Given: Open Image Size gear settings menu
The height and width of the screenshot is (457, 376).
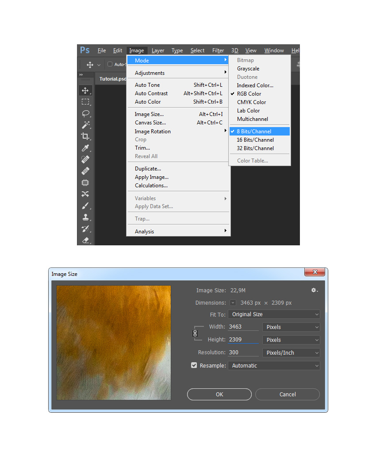Looking at the screenshot, I should [x=314, y=290].
